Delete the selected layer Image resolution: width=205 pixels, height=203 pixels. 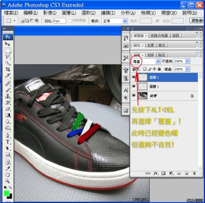point(194,173)
